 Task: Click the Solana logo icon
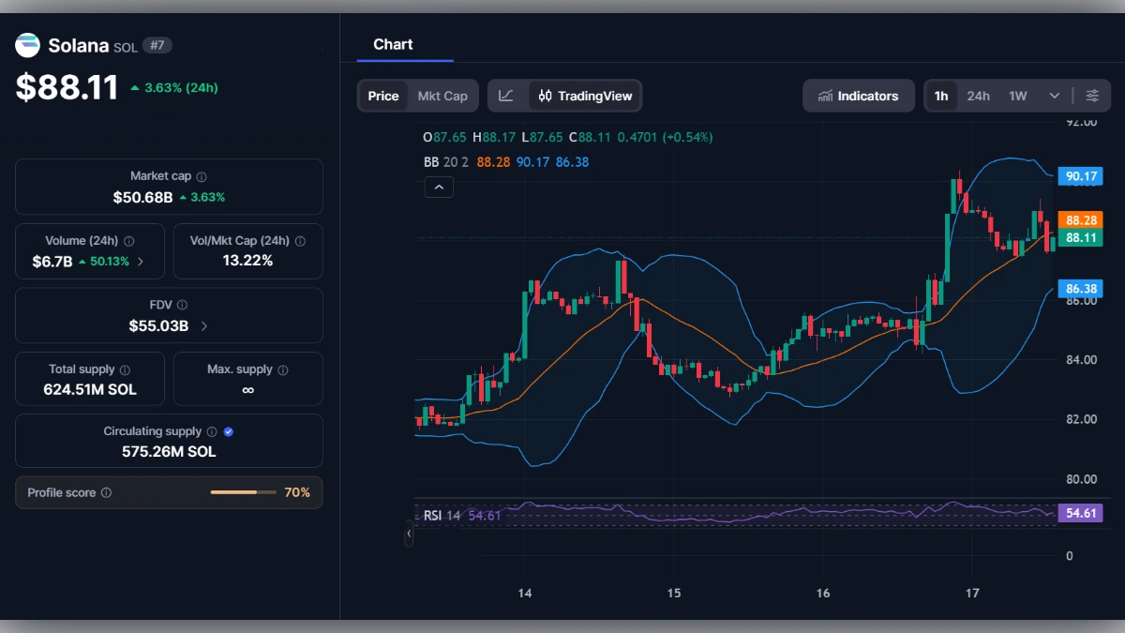click(27, 44)
